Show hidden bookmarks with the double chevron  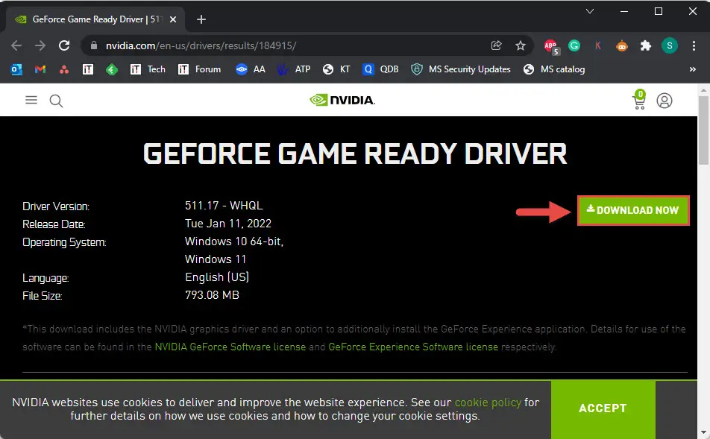[x=692, y=69]
